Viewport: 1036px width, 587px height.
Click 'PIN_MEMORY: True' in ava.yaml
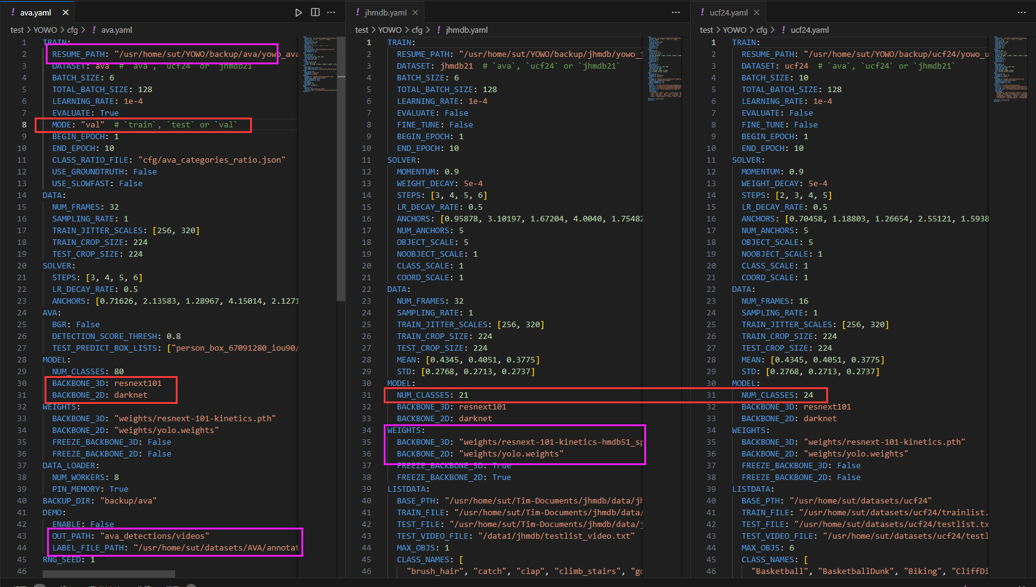click(x=90, y=489)
